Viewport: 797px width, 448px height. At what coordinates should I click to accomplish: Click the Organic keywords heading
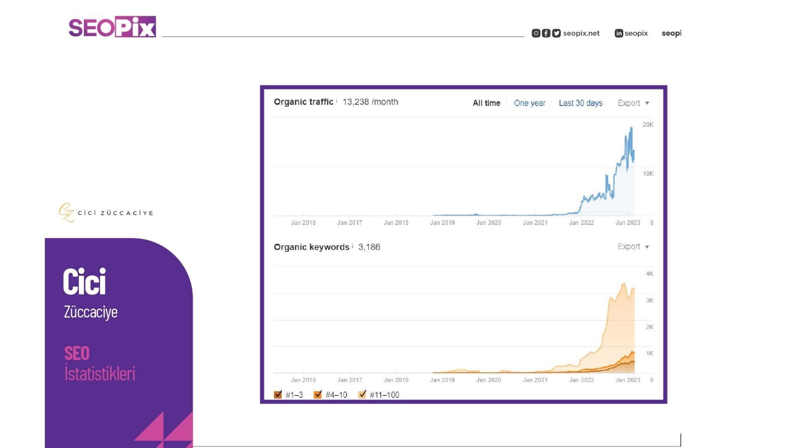click(311, 247)
